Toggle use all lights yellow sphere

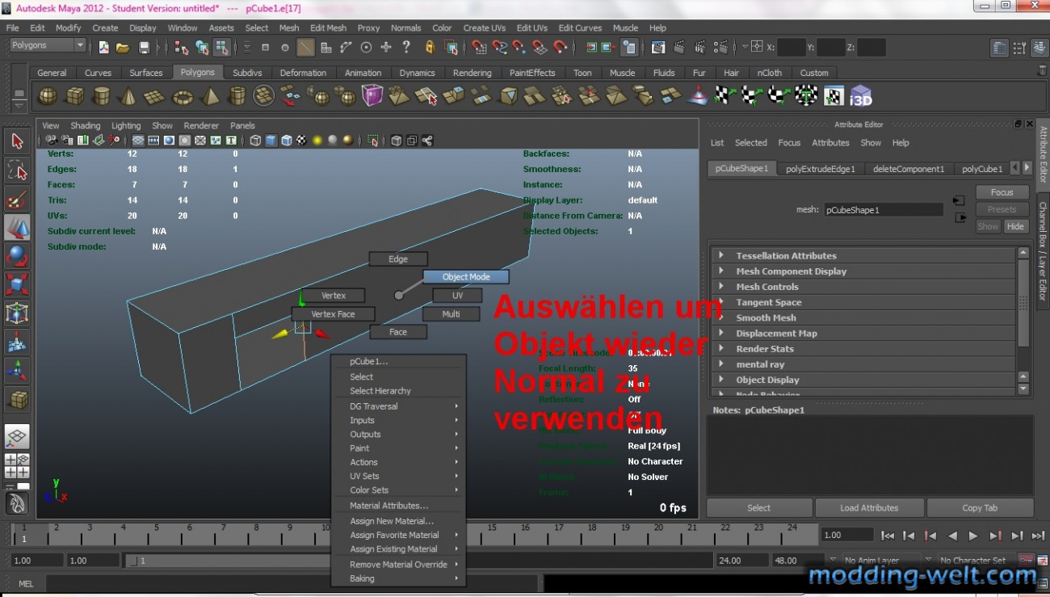[317, 141]
